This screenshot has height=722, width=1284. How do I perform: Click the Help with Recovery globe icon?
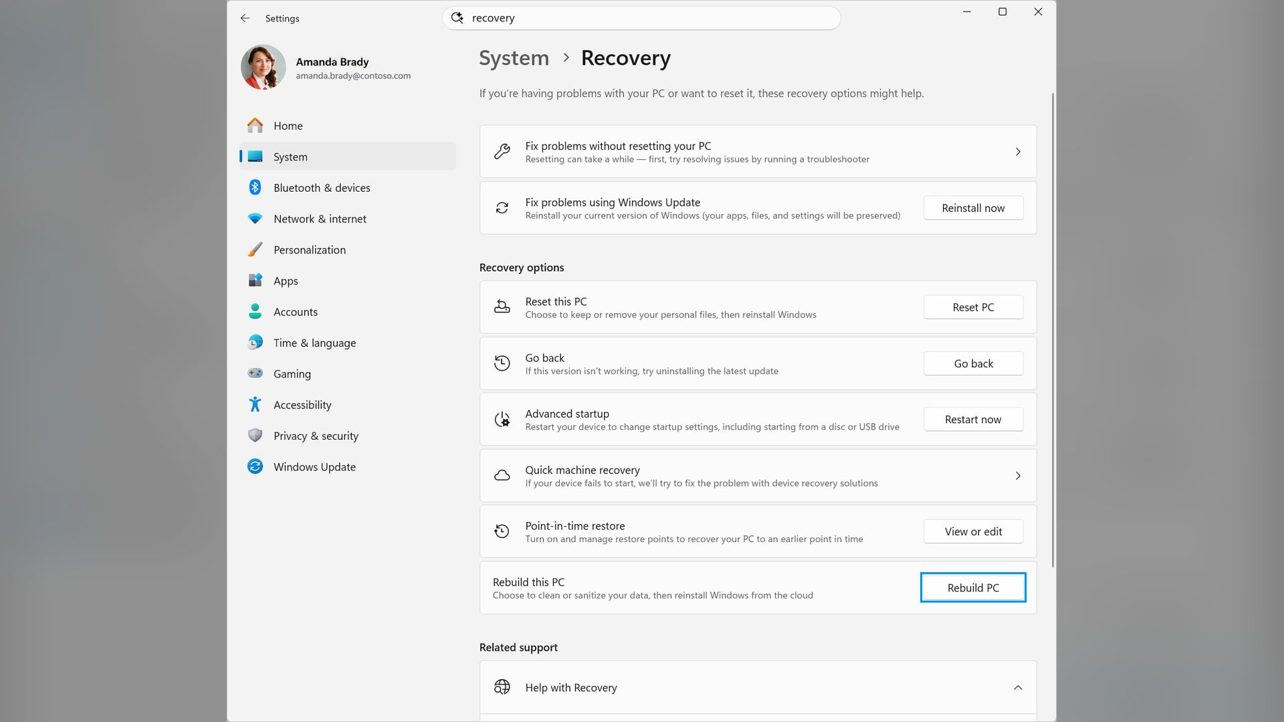(502, 687)
